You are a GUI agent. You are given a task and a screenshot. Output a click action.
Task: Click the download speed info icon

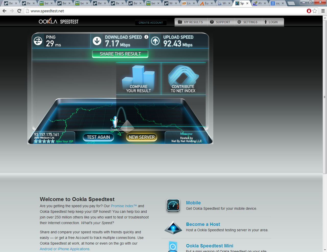146,37
